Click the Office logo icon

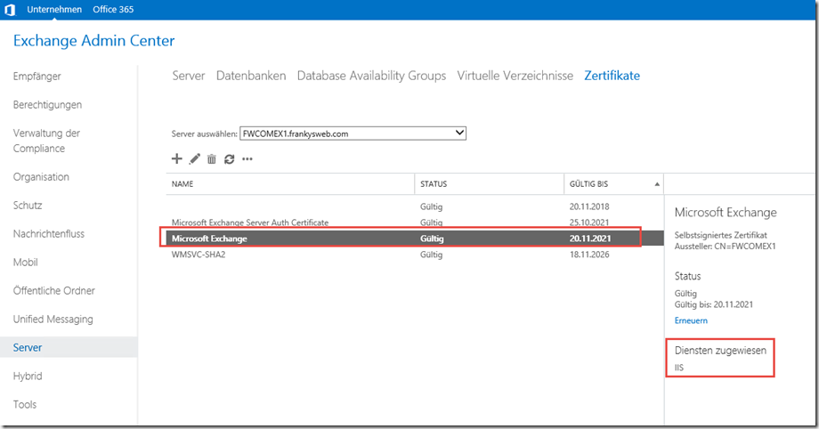pos(10,10)
